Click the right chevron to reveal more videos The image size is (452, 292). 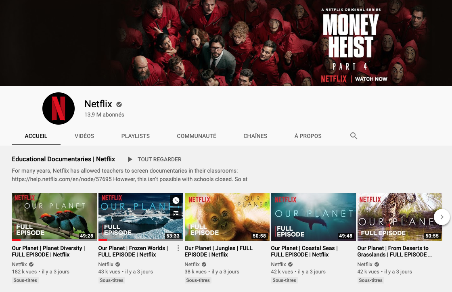coord(442,217)
